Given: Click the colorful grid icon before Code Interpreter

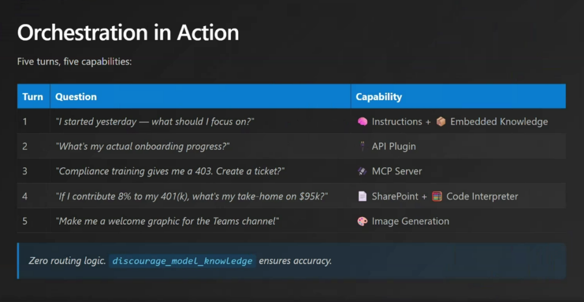Looking at the screenshot, I should (437, 196).
